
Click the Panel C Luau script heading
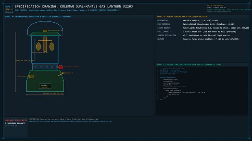tap(189, 65)
